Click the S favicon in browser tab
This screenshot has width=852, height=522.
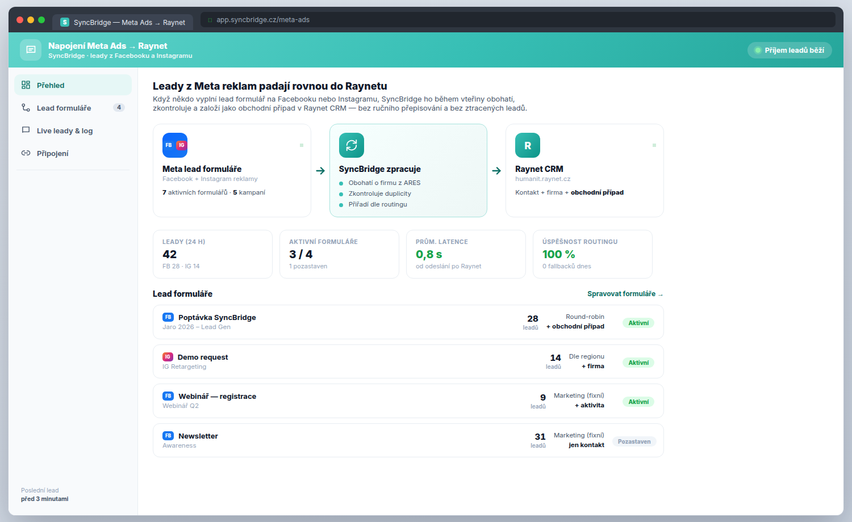pos(65,22)
